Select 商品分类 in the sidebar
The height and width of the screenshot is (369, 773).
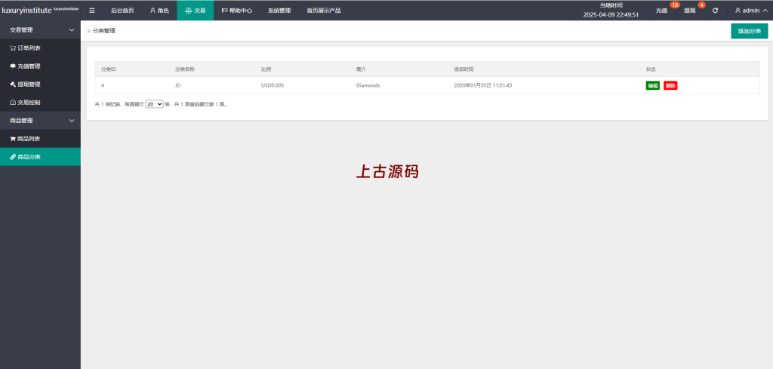click(40, 157)
